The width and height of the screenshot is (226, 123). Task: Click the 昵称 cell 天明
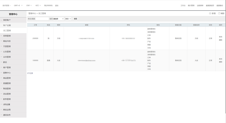pos(58,39)
